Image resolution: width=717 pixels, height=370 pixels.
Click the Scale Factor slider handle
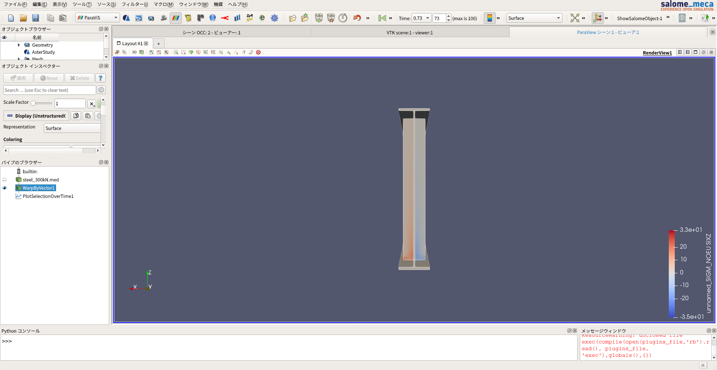click(33, 103)
